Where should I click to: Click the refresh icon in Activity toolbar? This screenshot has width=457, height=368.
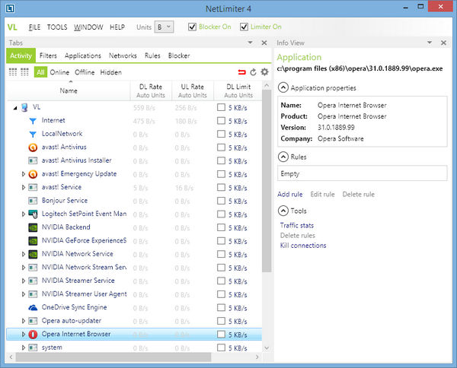pos(253,72)
